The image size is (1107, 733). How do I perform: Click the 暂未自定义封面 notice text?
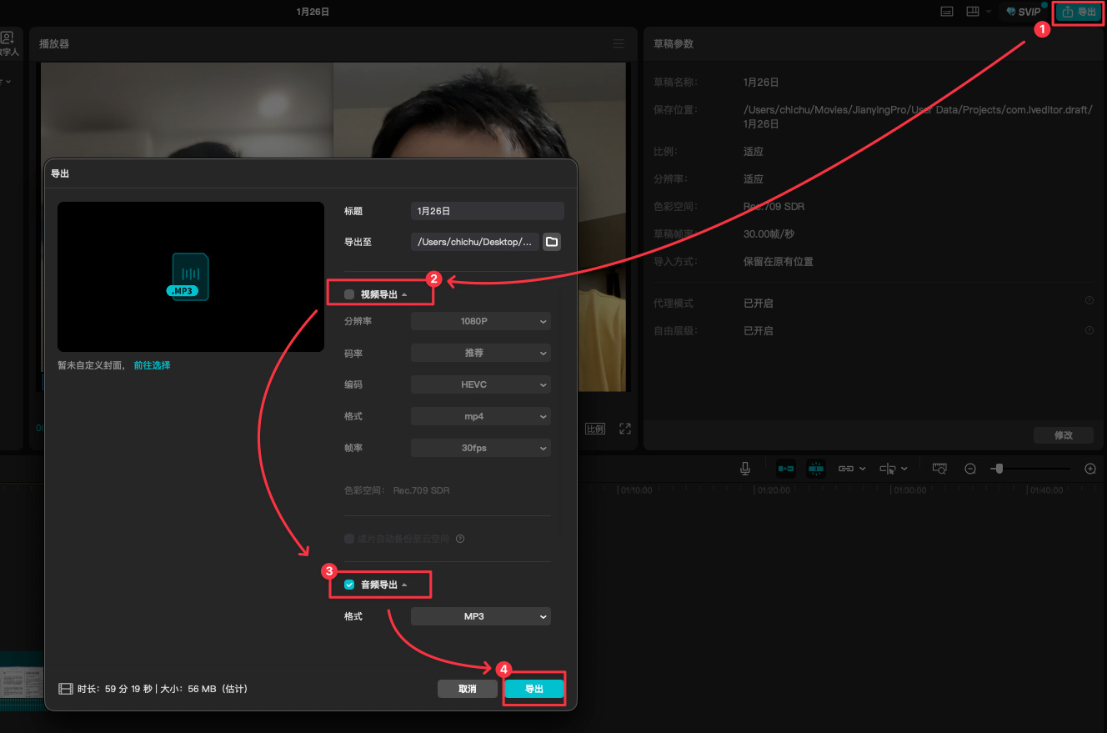93,365
